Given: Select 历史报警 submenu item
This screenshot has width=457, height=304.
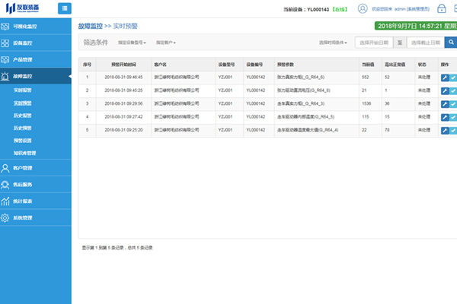Looking at the screenshot, I should (x=24, y=116).
